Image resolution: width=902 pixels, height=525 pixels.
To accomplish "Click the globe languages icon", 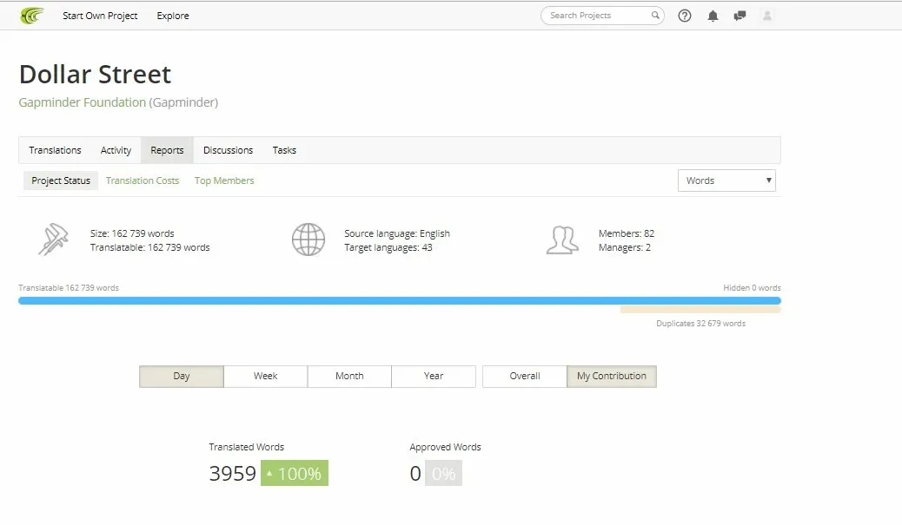I will pos(308,240).
